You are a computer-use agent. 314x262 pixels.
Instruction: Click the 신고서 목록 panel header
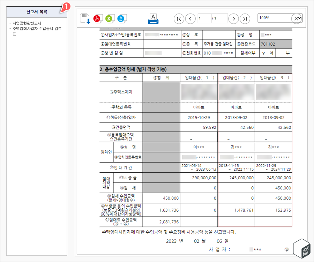click(37, 12)
